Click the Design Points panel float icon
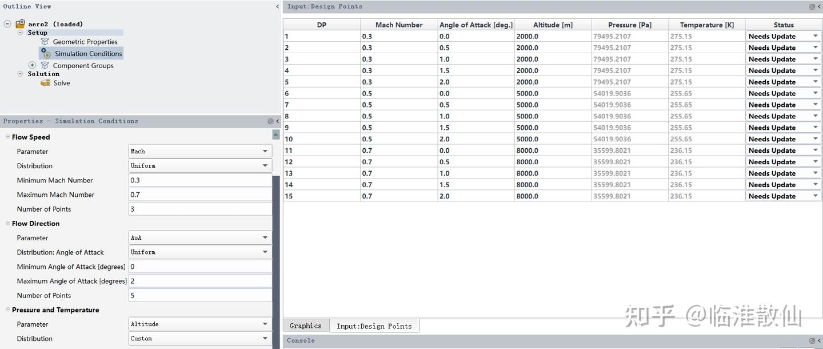This screenshot has width=823, height=349. pos(812,7)
